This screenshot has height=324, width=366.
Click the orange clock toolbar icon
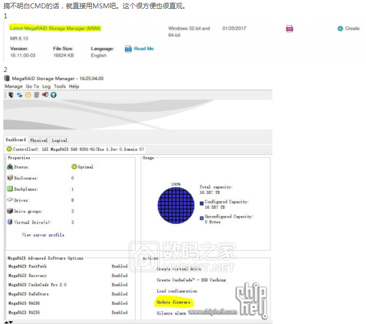pyautogui.click(x=28, y=95)
